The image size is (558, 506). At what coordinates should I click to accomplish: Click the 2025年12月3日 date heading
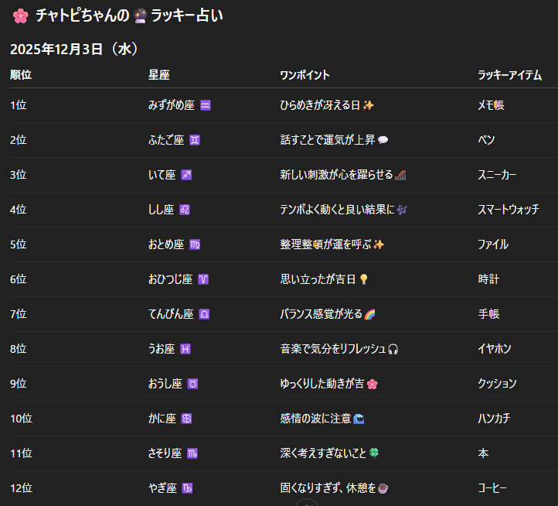click(74, 50)
